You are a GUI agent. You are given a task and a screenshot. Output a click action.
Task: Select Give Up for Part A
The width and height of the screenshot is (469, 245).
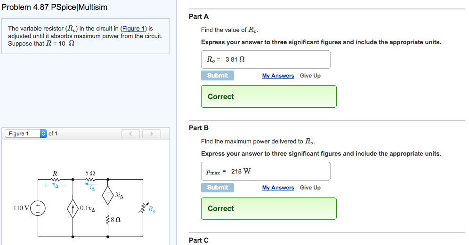coord(310,76)
